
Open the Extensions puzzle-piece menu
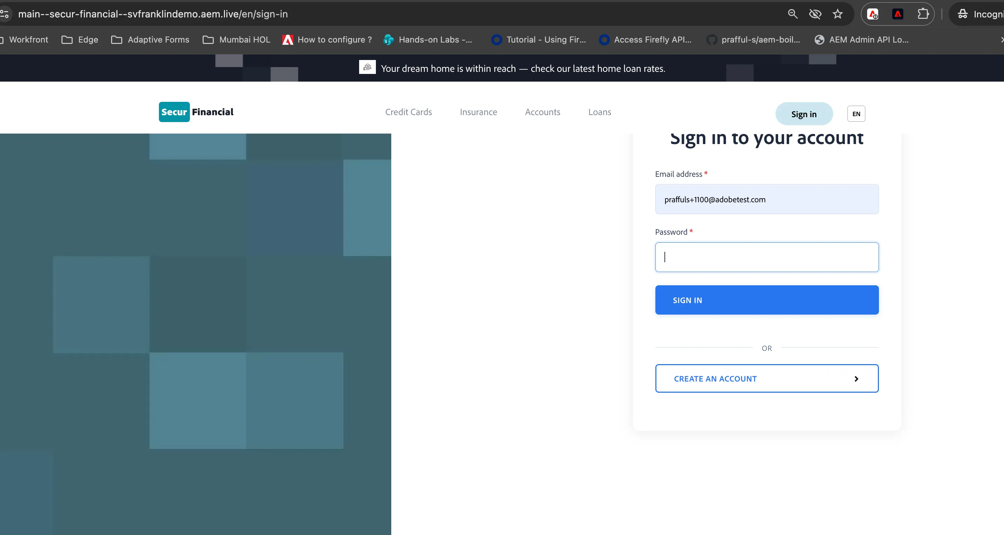coord(923,14)
